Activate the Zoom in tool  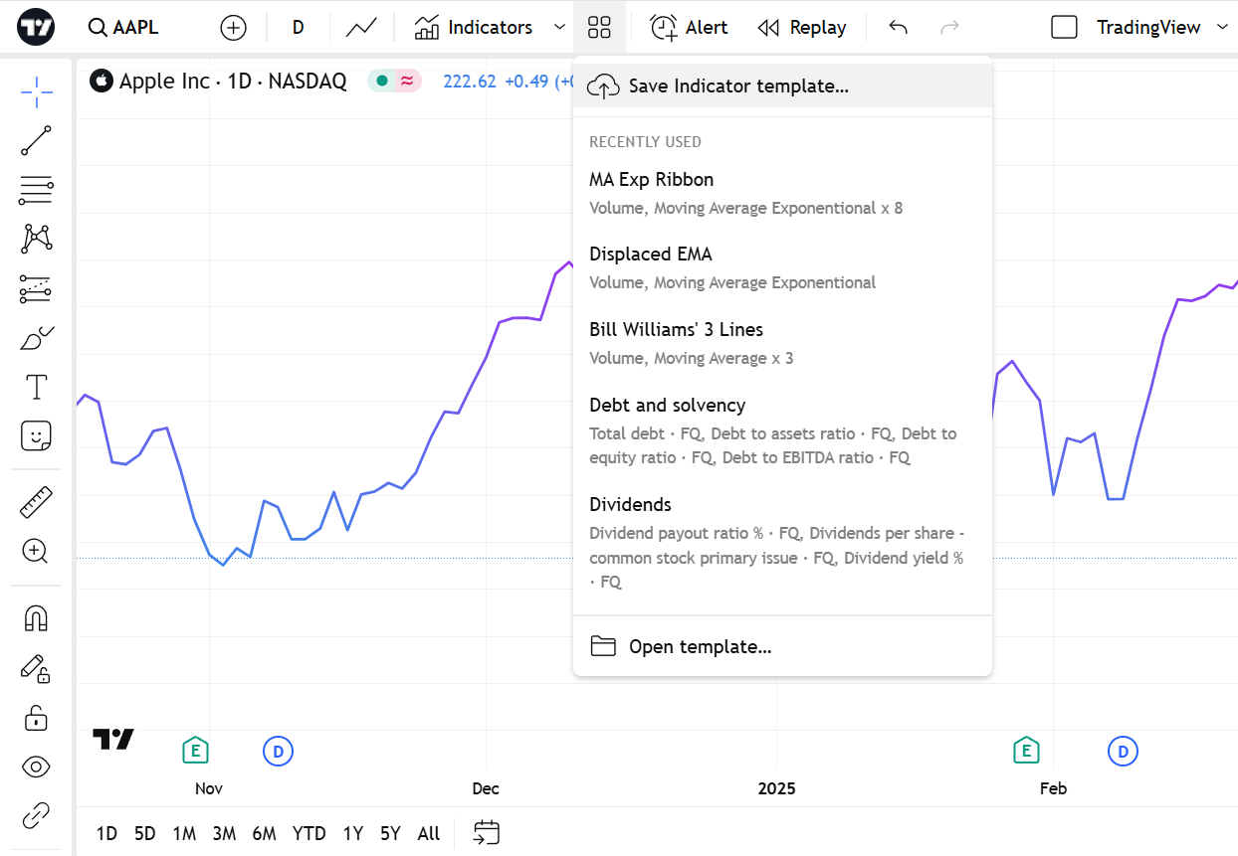[x=36, y=551]
